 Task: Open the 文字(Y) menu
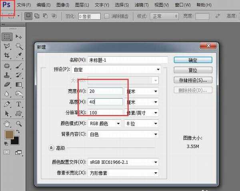click(102, 5)
